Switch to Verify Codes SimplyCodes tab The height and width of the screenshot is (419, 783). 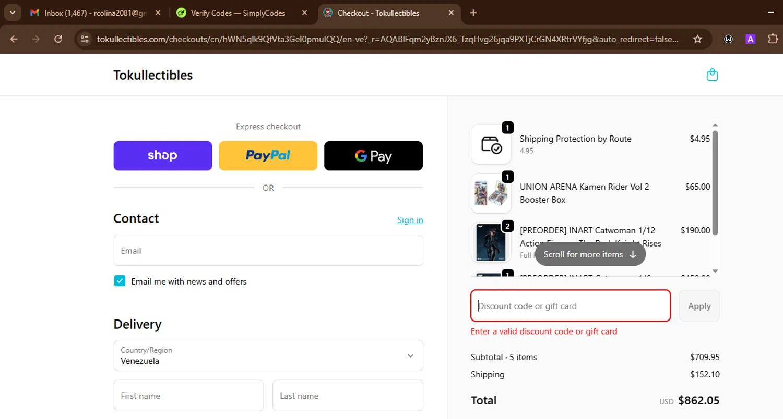(x=243, y=13)
